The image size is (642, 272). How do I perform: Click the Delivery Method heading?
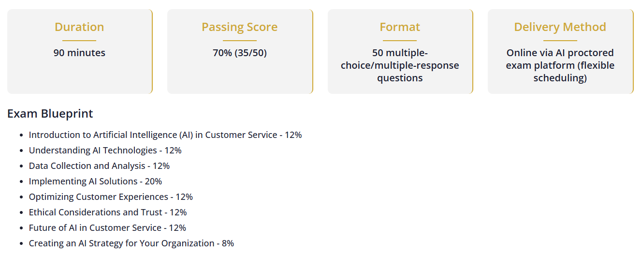click(x=560, y=27)
